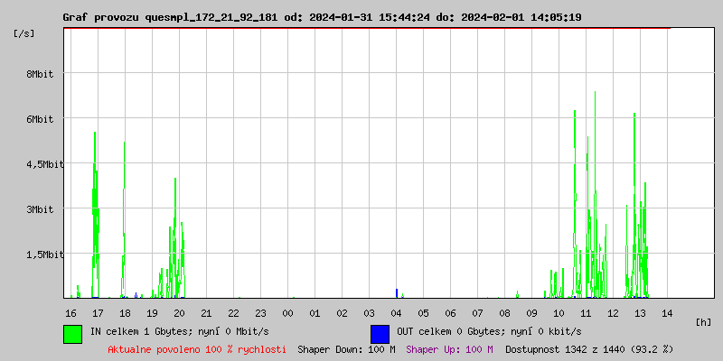Select hour 04 on the time axis
Viewport: 723px width, 361px height.
(x=396, y=312)
